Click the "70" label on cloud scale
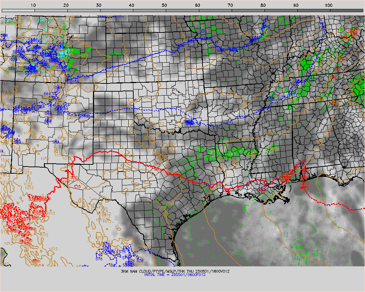The width and height of the screenshot is (365, 292). (230, 5)
